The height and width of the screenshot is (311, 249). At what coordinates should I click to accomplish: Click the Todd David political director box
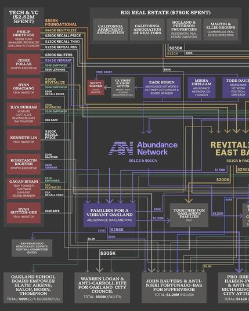point(236,88)
